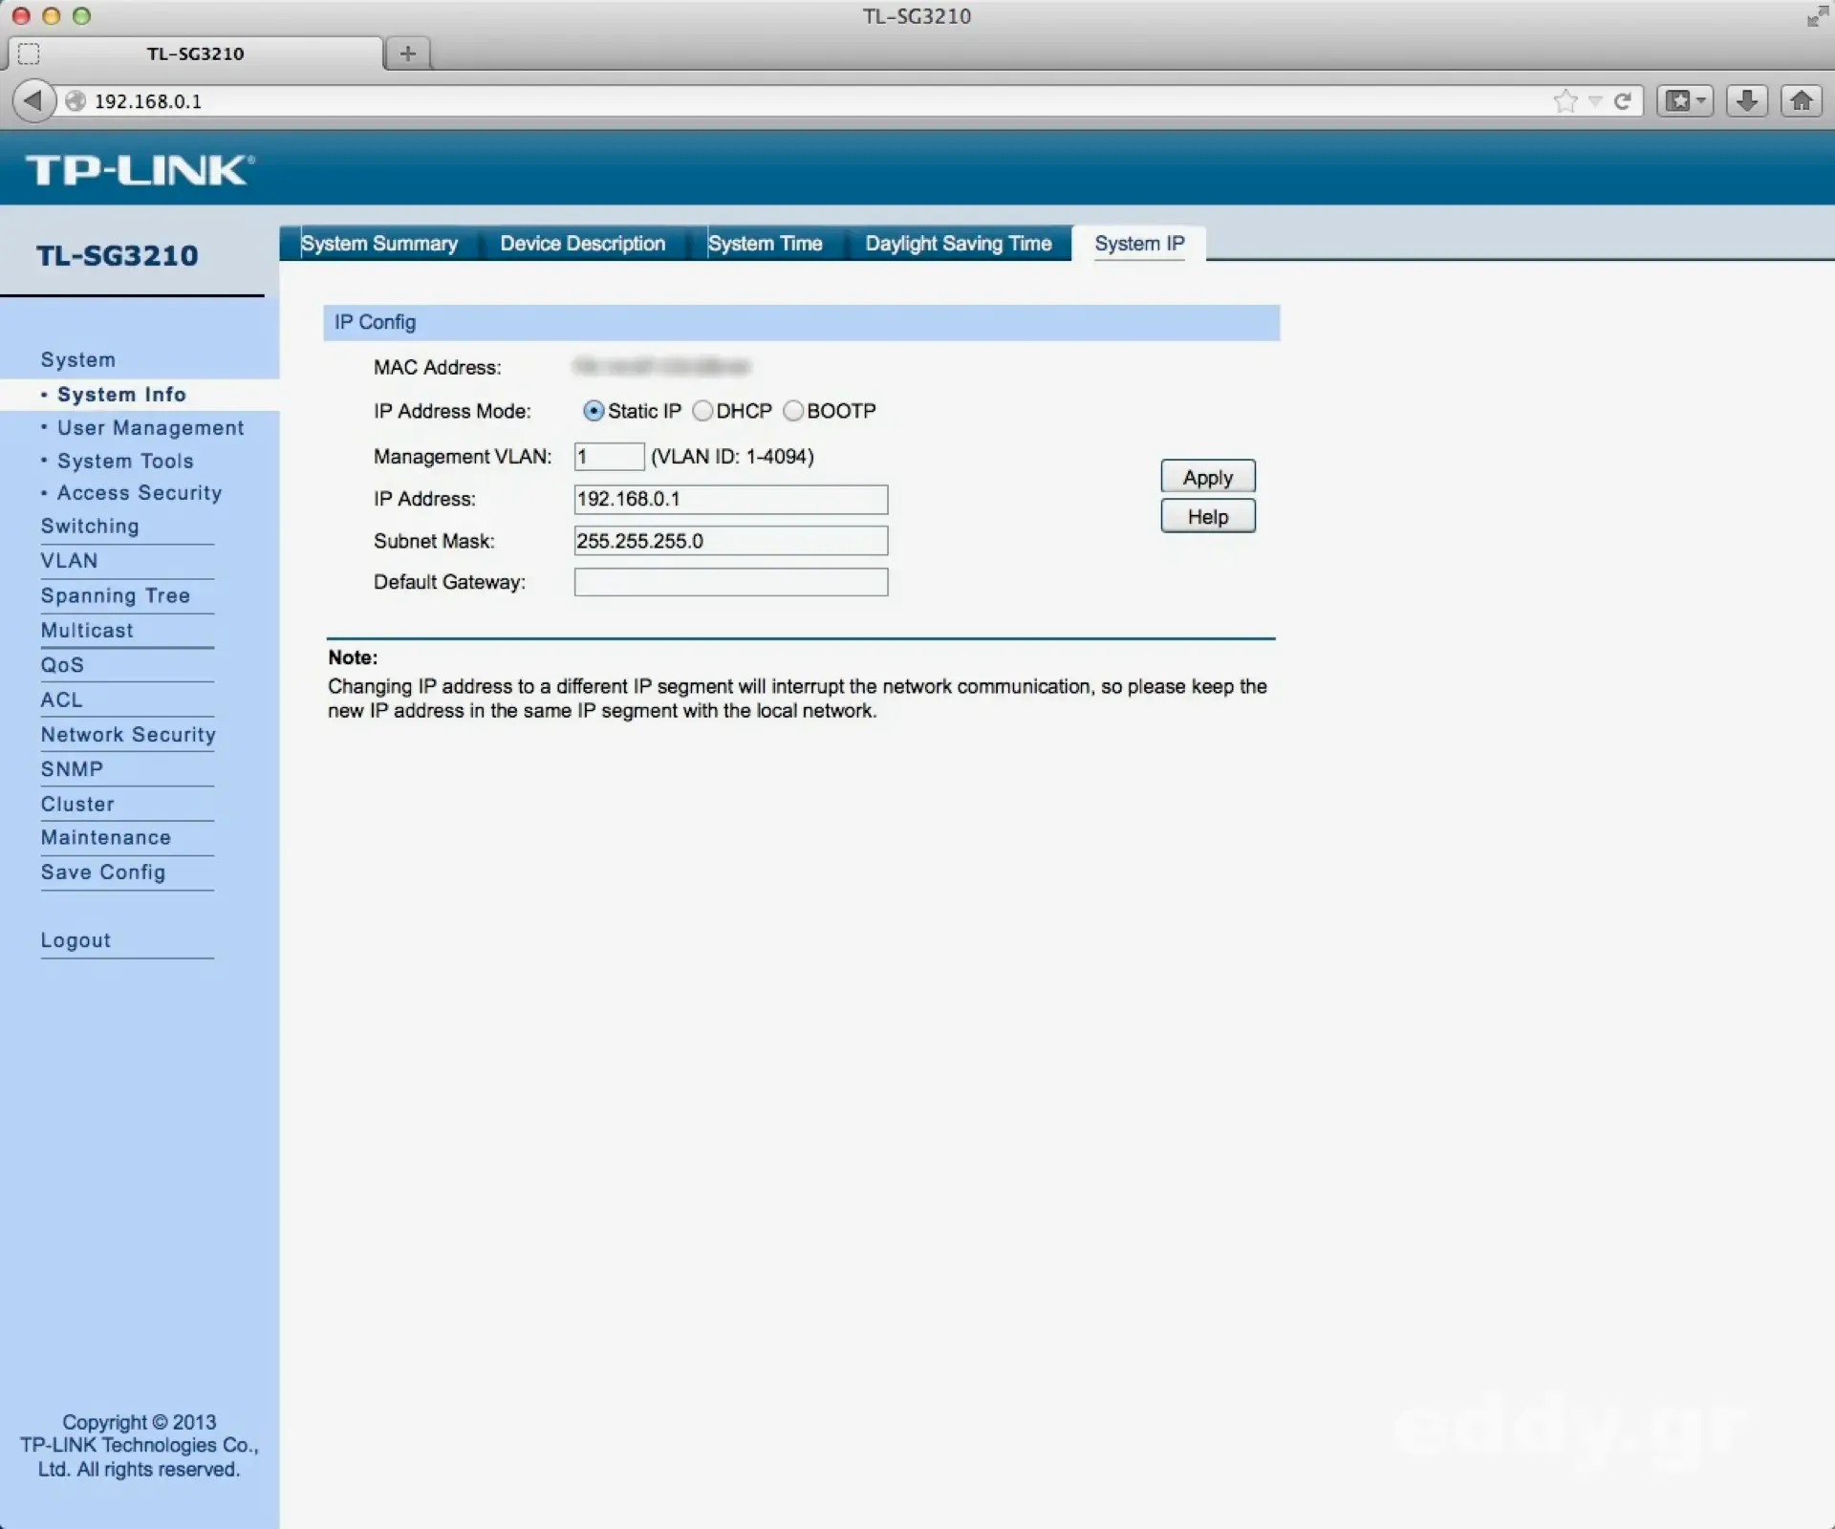1835x1529 pixels.
Task: Select the DHCP address mode
Action: pyautogui.click(x=702, y=411)
